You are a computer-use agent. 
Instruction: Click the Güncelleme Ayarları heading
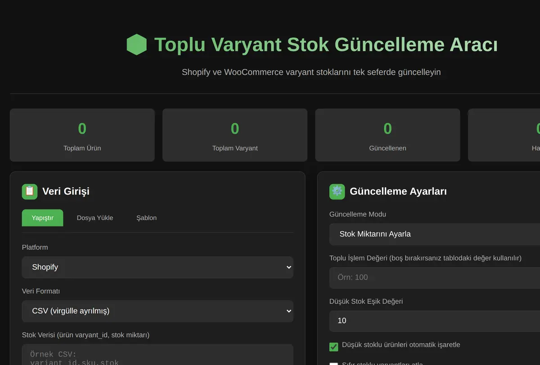pyautogui.click(x=398, y=191)
